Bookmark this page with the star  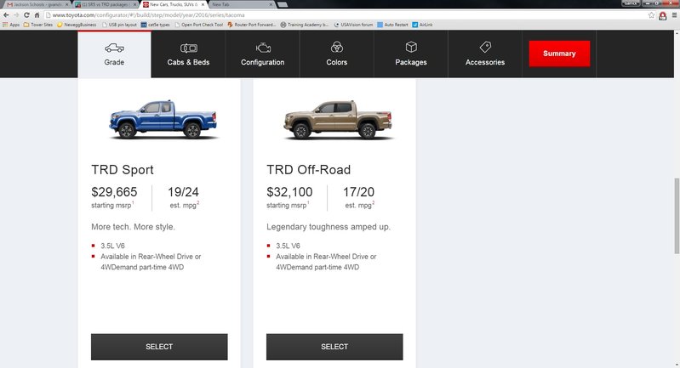(x=651, y=15)
